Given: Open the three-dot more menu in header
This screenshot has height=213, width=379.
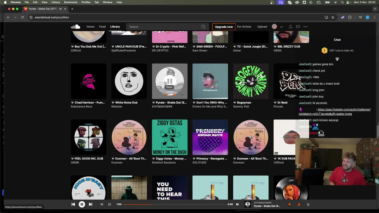Looking at the screenshot, I should (306, 27).
